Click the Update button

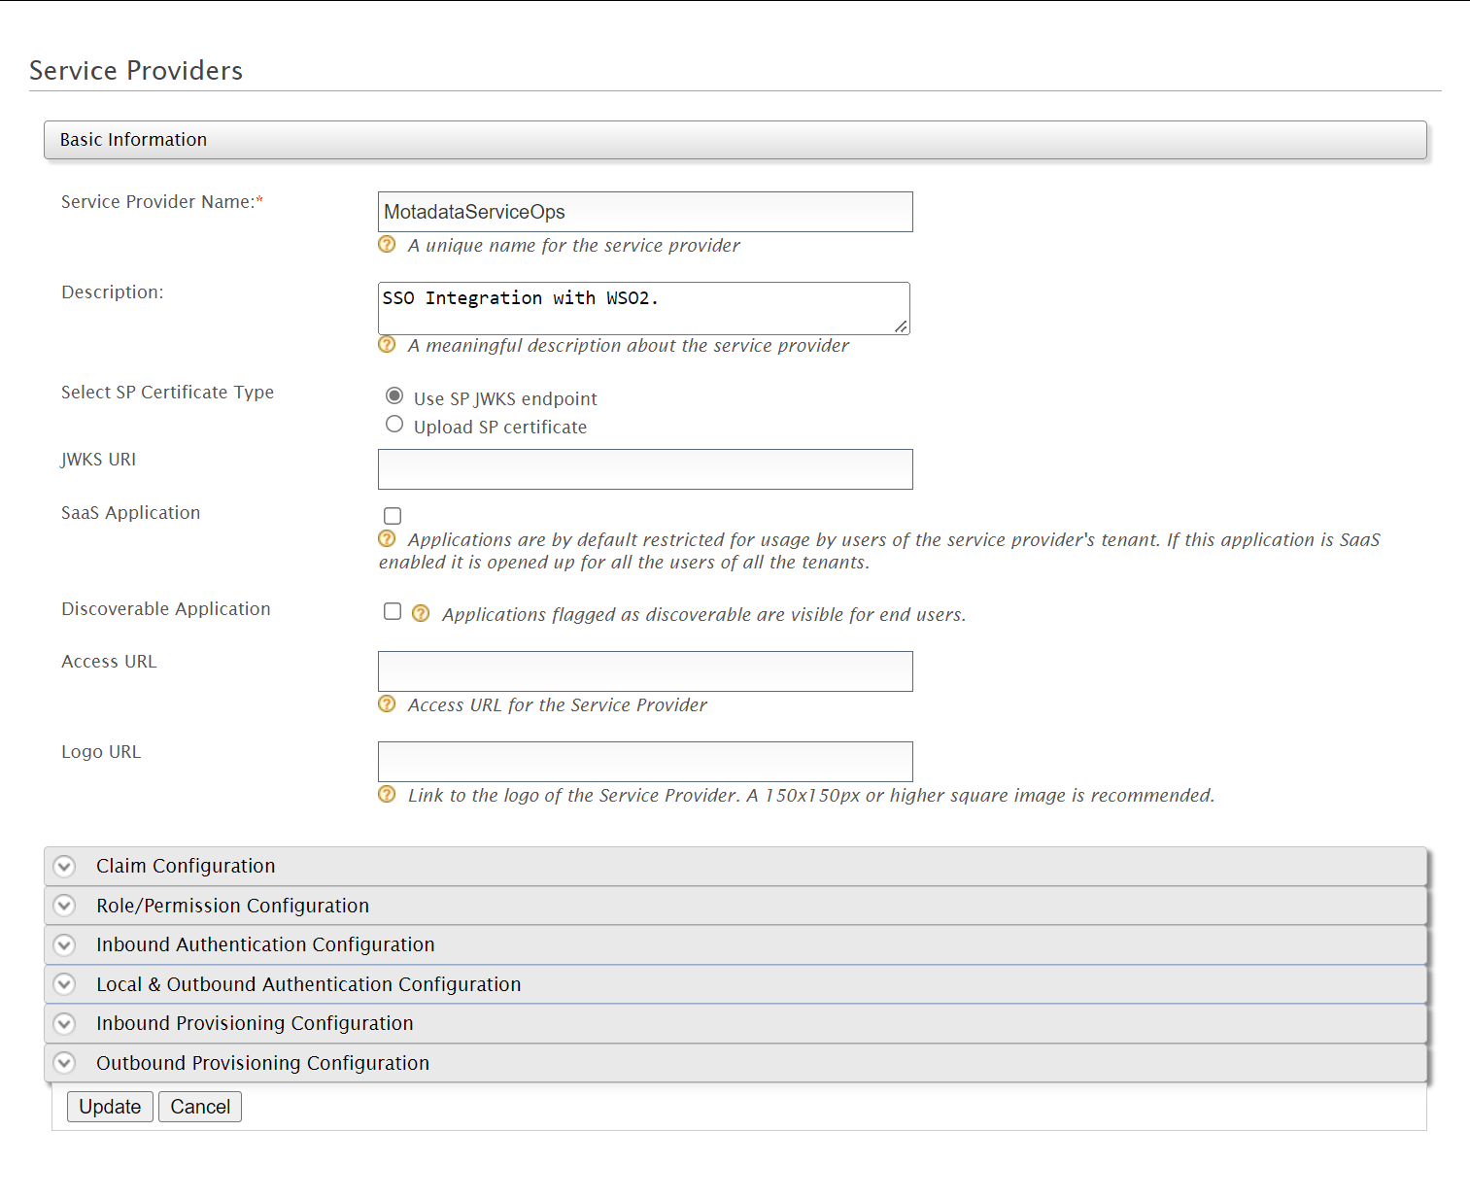(x=109, y=1106)
